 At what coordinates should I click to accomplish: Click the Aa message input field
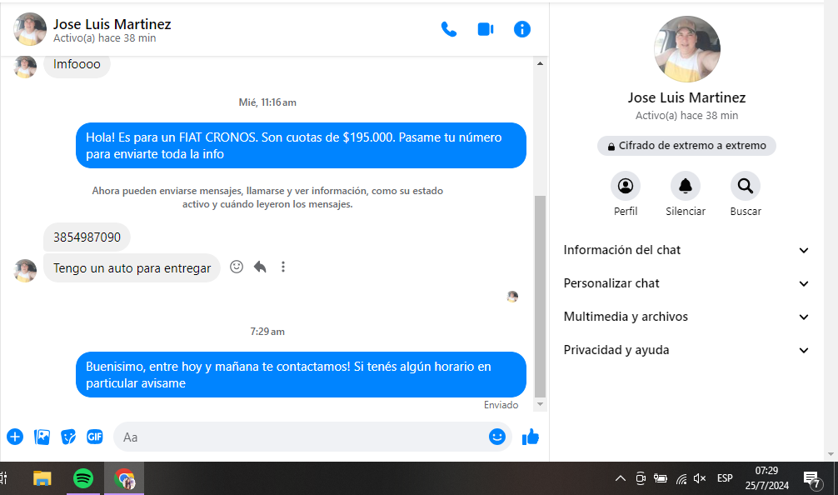point(300,437)
